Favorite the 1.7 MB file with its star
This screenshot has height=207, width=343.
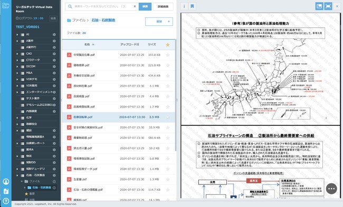click(x=168, y=107)
